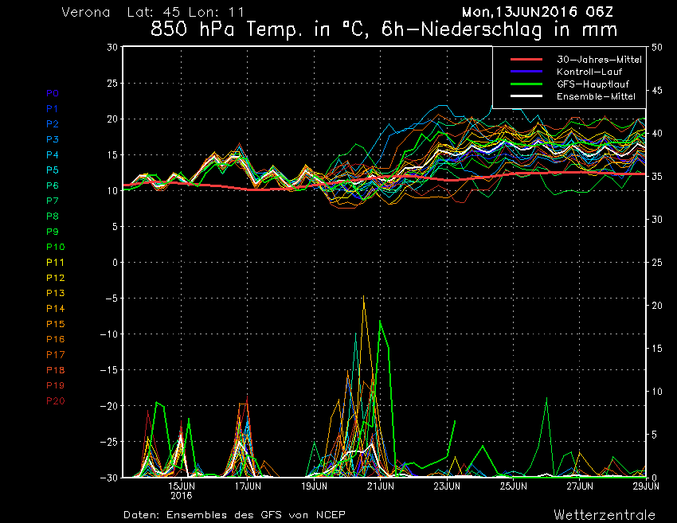Select the "GFS-Hauptlauf" legend label
Viewport: 677px width, 523px height.
pos(593,84)
